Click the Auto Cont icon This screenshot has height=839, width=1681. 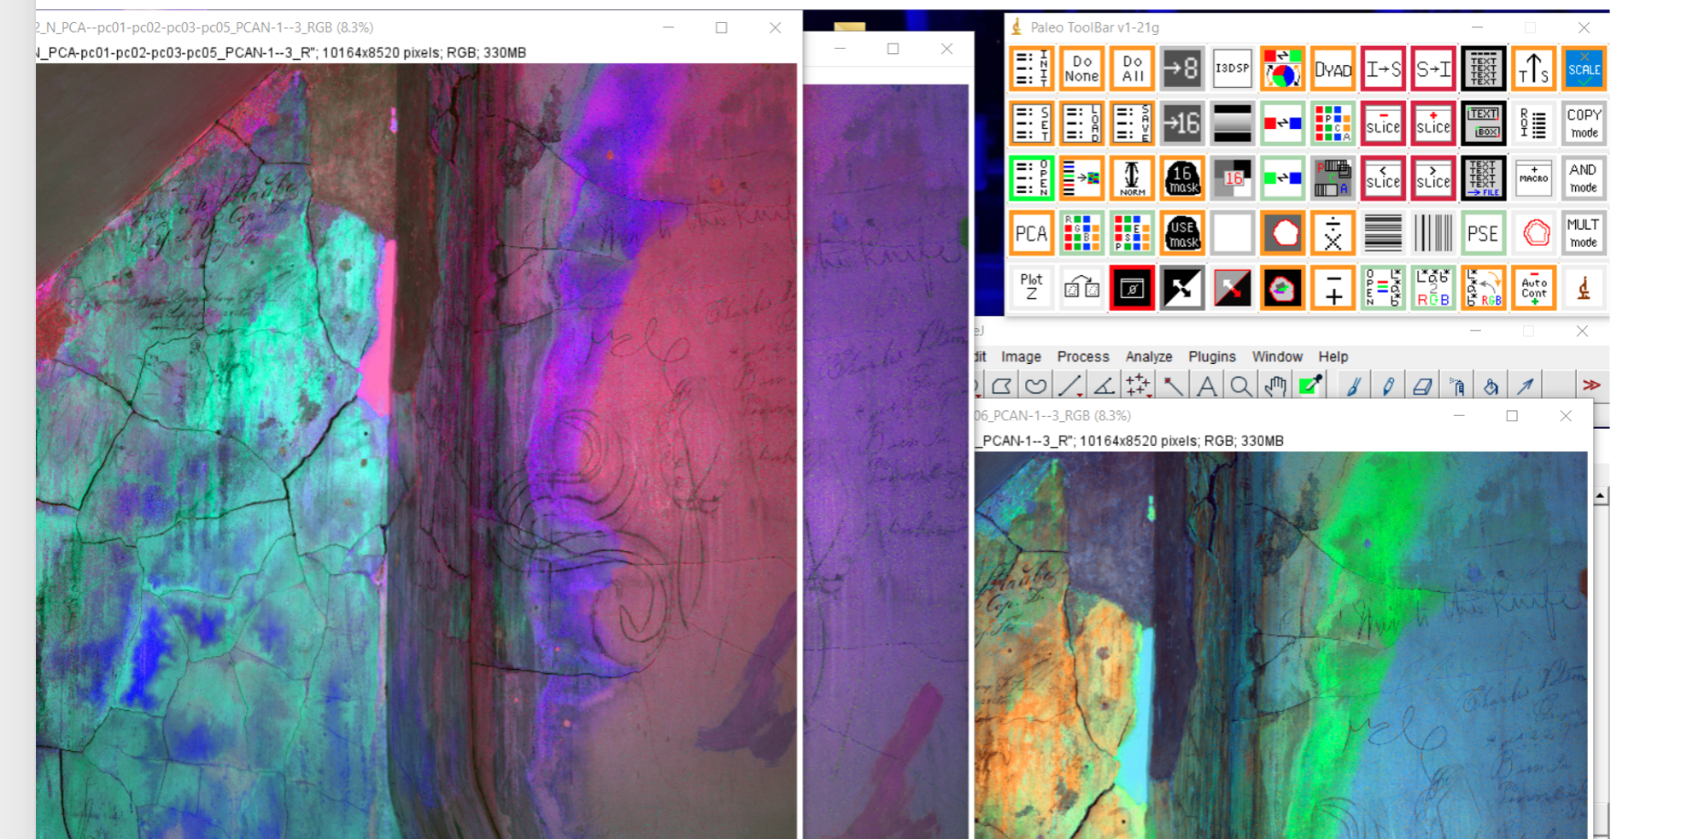click(1533, 288)
